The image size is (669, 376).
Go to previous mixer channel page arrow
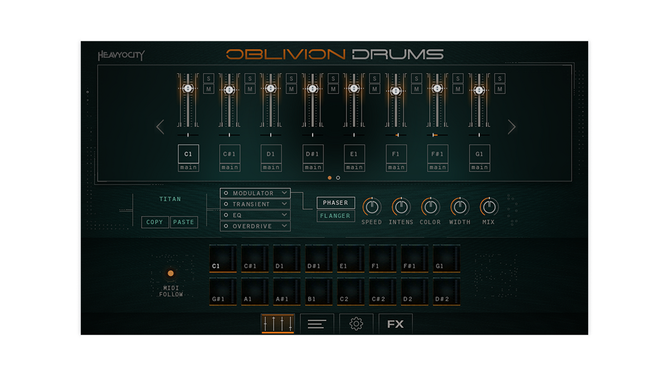[160, 127]
